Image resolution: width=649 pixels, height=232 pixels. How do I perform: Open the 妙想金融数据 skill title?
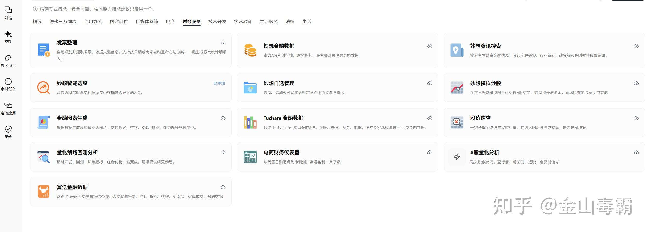click(x=279, y=46)
